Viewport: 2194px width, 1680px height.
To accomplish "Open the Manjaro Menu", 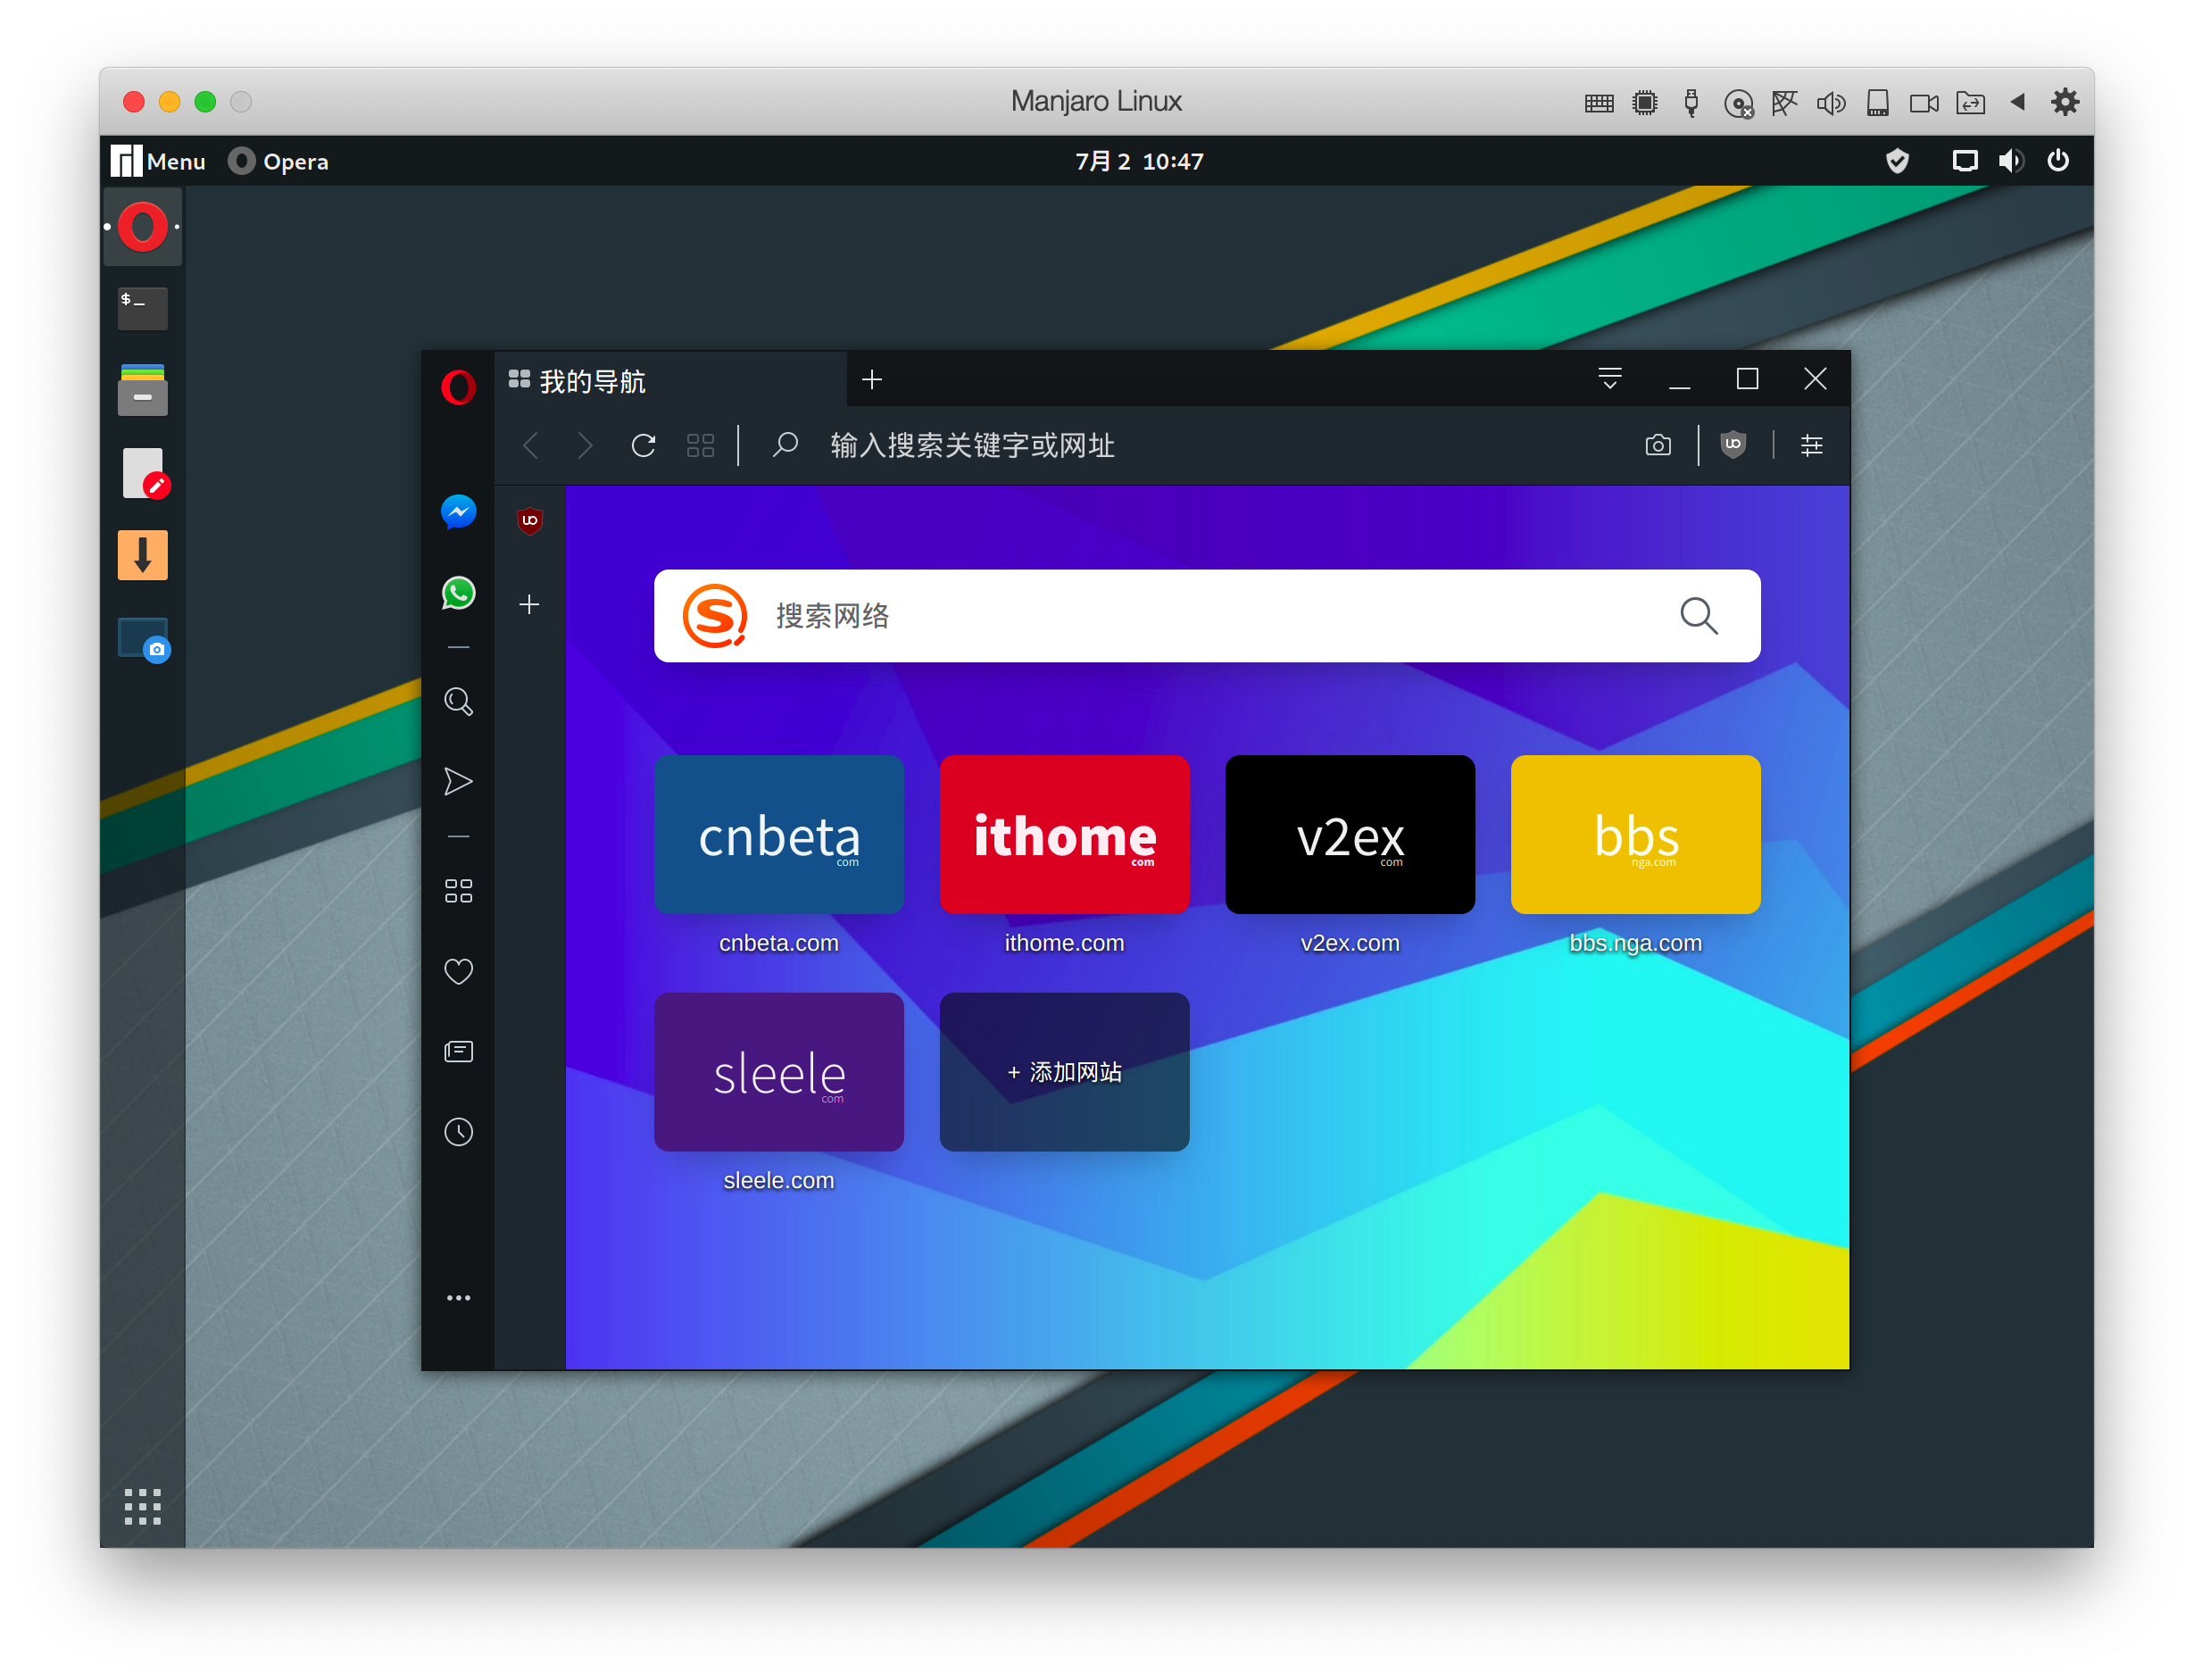I will pyautogui.click(x=158, y=161).
